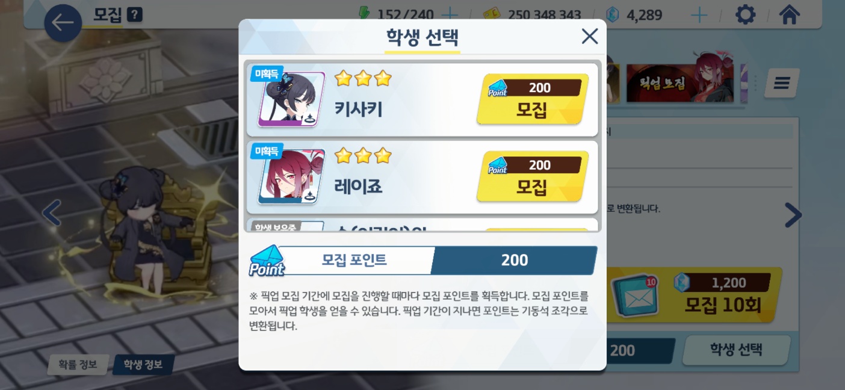Screen dimensions: 845x390
Task: Select 레이죠's portrait thumbnail
Action: click(x=291, y=176)
